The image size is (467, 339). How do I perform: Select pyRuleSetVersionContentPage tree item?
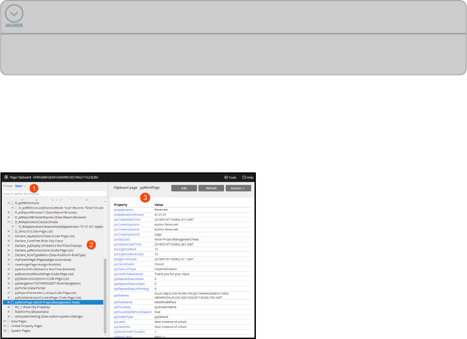pos(48,297)
